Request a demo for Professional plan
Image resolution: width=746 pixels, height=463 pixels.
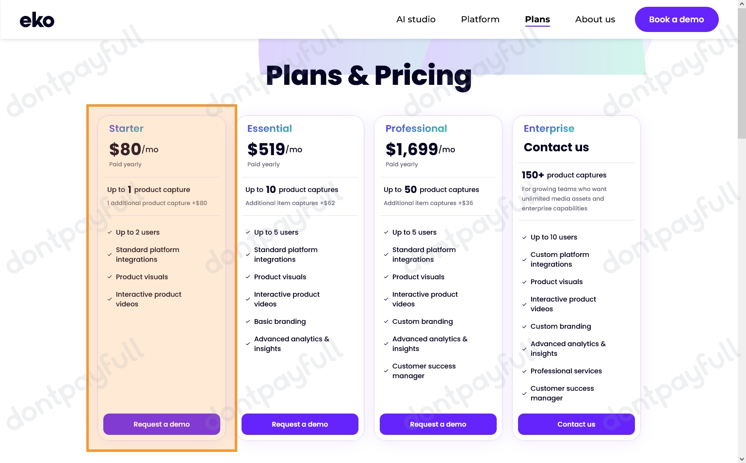click(x=438, y=424)
